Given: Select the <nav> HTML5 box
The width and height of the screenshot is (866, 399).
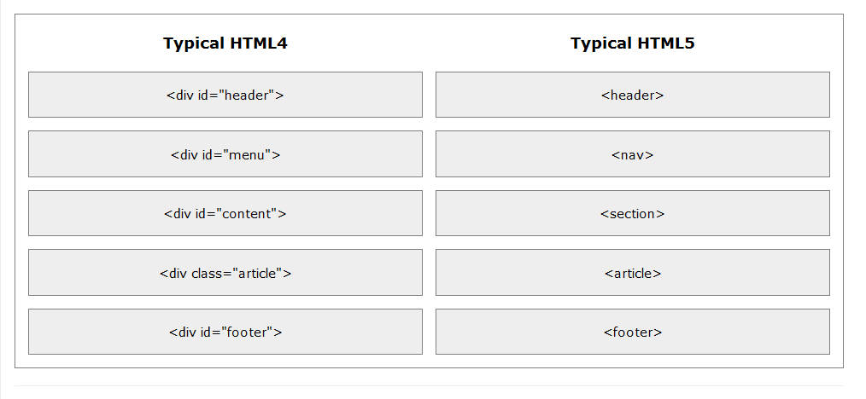Looking at the screenshot, I should tap(632, 153).
